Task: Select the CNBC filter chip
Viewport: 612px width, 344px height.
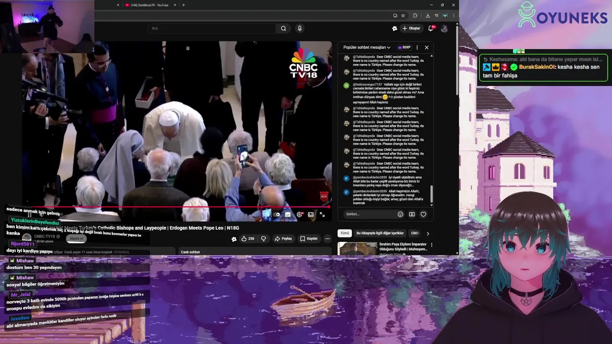Action: (x=415, y=233)
